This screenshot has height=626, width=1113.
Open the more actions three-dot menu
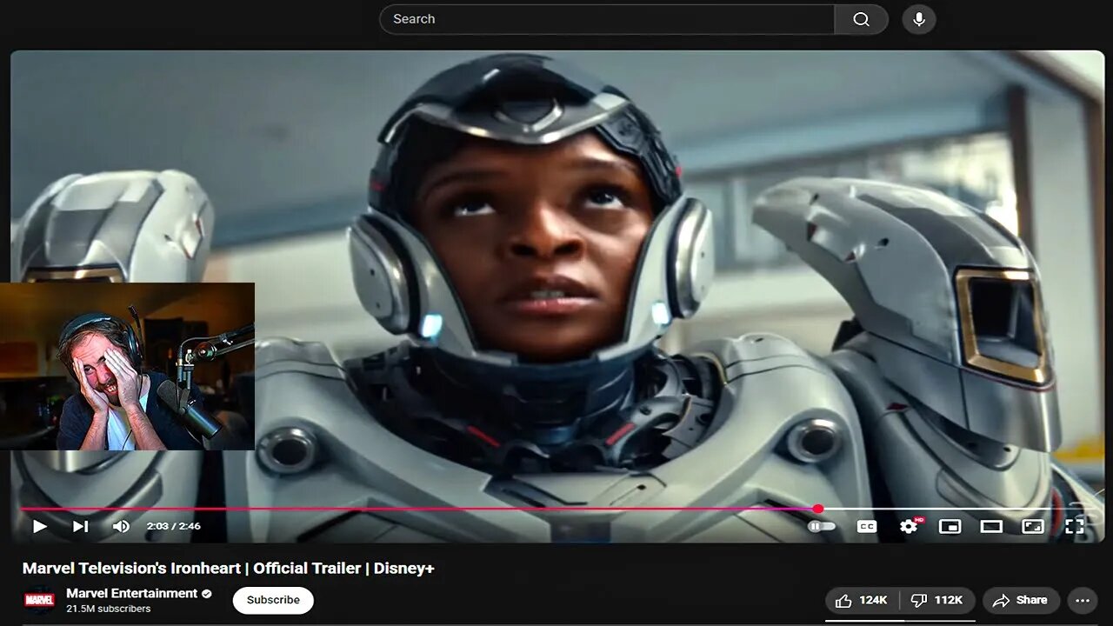click(1083, 600)
